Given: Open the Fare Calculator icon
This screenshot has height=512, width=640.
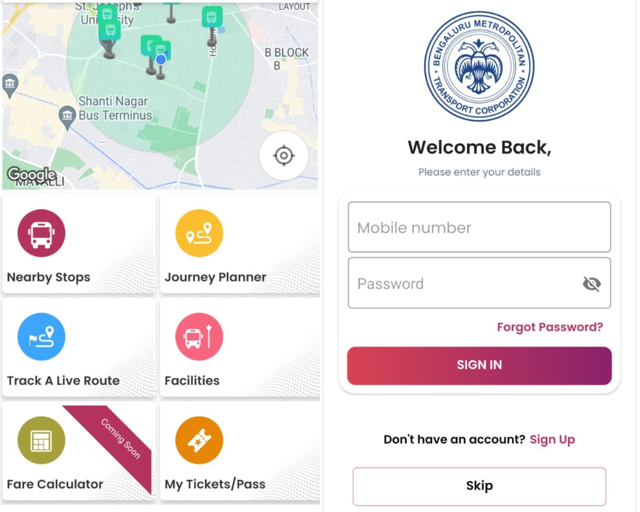Looking at the screenshot, I should pyautogui.click(x=41, y=440).
